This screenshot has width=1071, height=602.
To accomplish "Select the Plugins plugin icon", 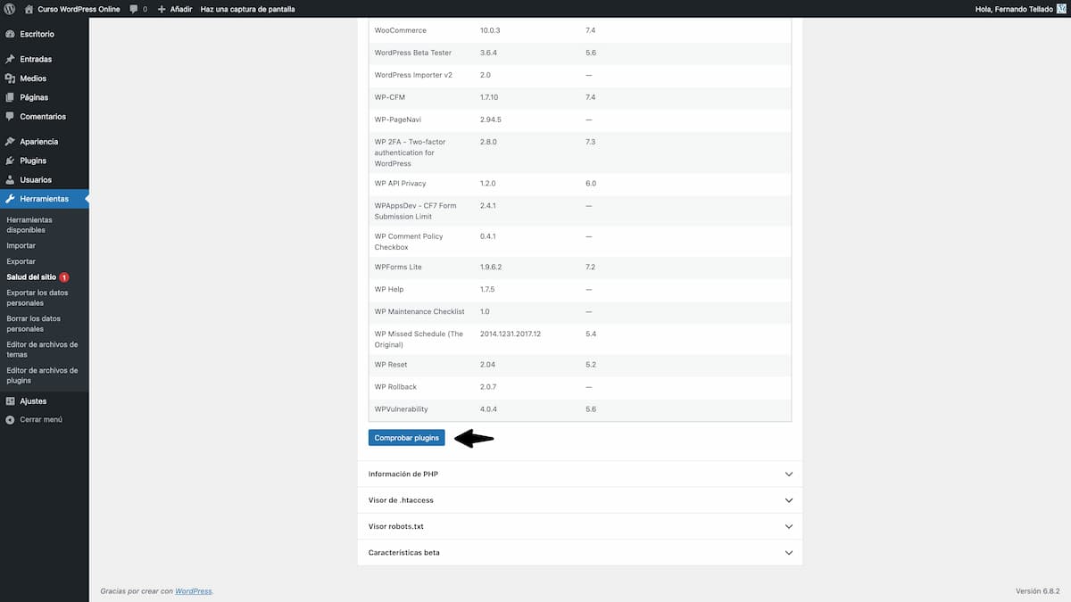I will 9,160.
